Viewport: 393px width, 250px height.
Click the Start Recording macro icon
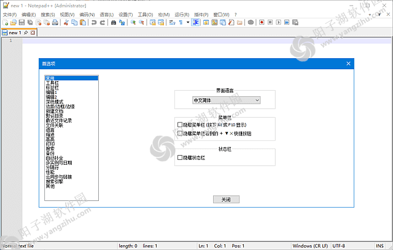click(262, 23)
